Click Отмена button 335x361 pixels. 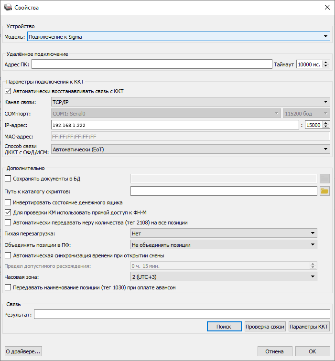click(x=275, y=351)
